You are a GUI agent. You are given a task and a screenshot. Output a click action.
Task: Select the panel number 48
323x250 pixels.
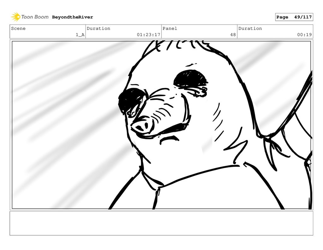click(233, 35)
